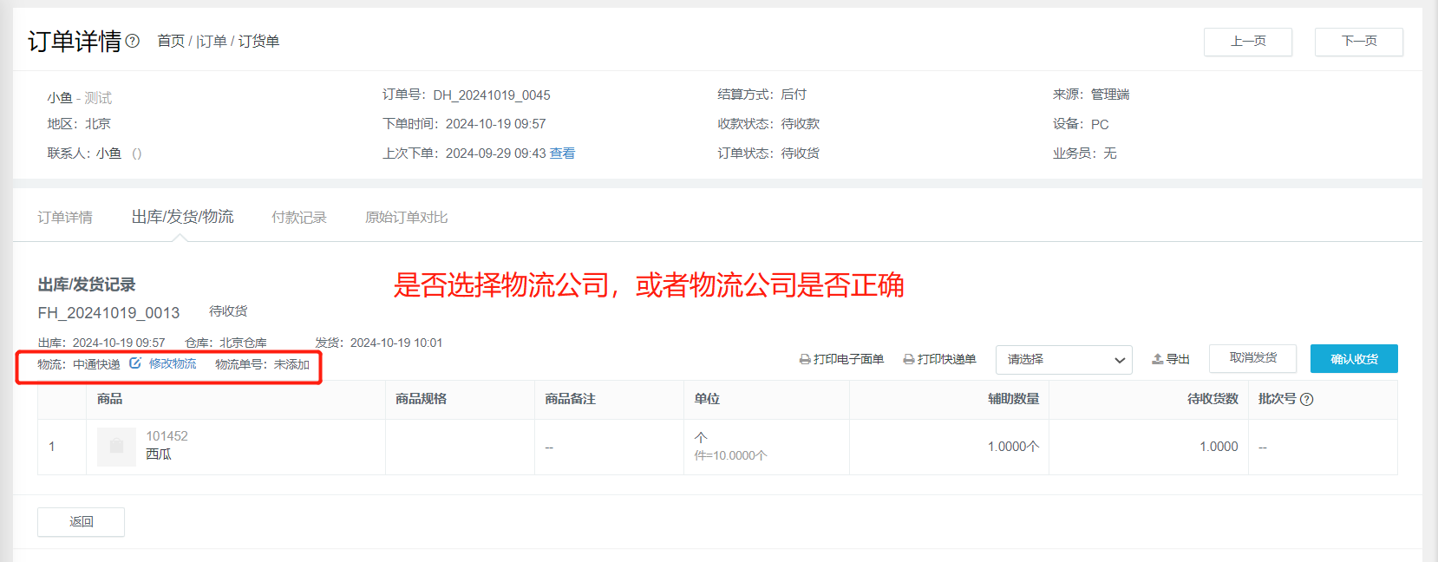Open the 请选择 dropdown
Screen dimensions: 1438x562
pos(1064,359)
